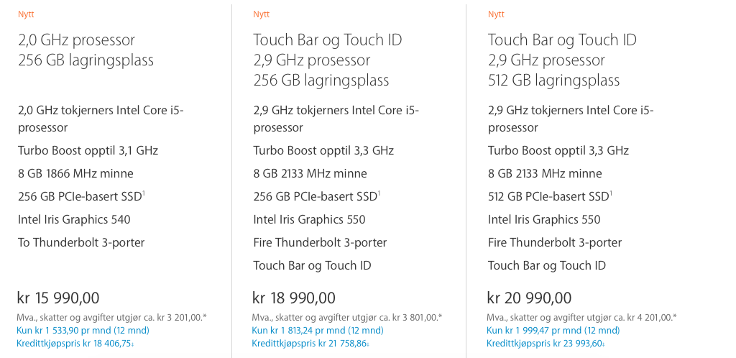Click the VAT note mentioning kr 4 201,00
Screen dimensions: 736x358
[x=581, y=318]
